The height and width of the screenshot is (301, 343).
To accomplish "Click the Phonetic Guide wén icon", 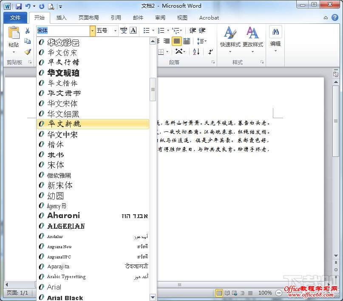I will [124, 31].
